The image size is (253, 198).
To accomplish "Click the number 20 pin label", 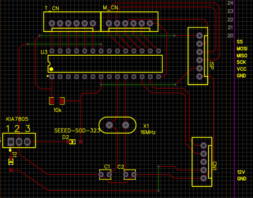I will tap(230, 35).
